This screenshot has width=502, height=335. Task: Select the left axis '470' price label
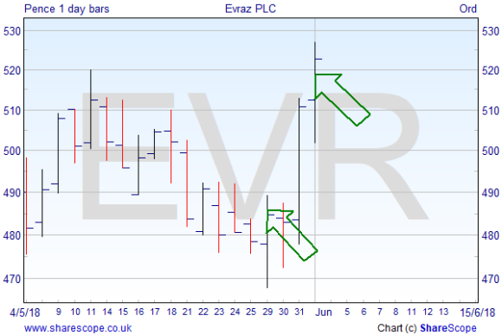[x=12, y=279]
